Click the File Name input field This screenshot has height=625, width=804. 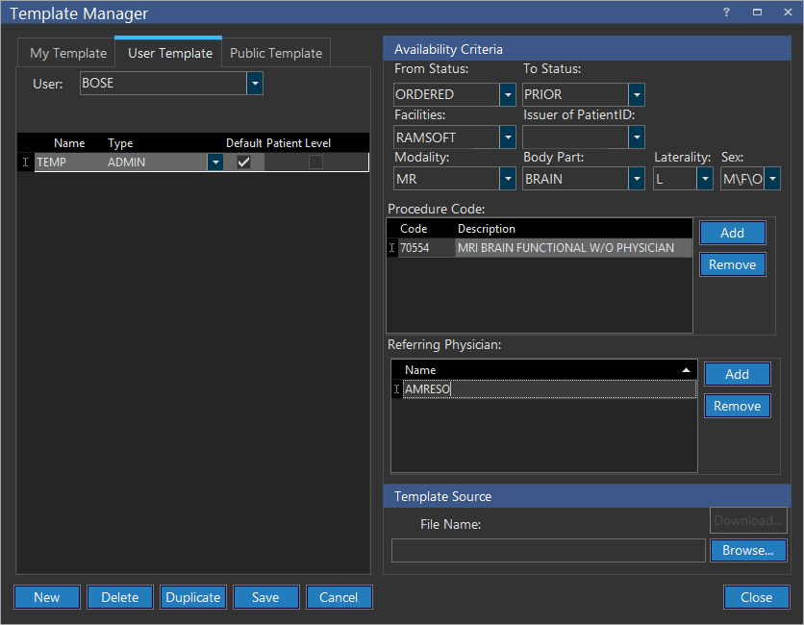(548, 550)
